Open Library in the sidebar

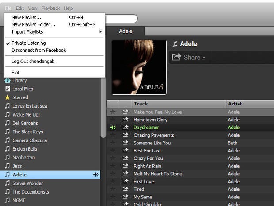point(19,80)
